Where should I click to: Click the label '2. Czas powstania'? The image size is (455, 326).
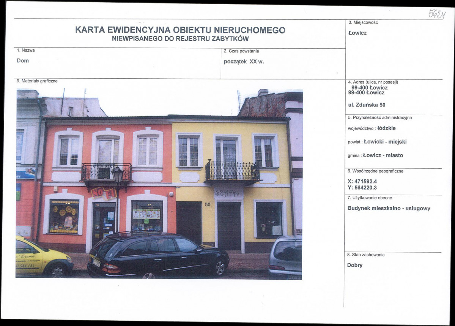pos(241,51)
